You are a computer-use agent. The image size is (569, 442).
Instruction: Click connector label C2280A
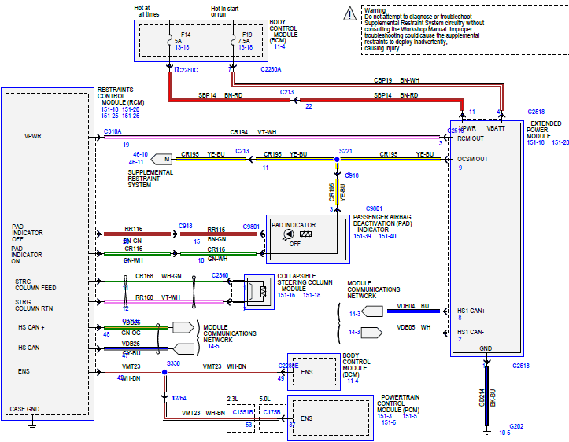coord(271,69)
